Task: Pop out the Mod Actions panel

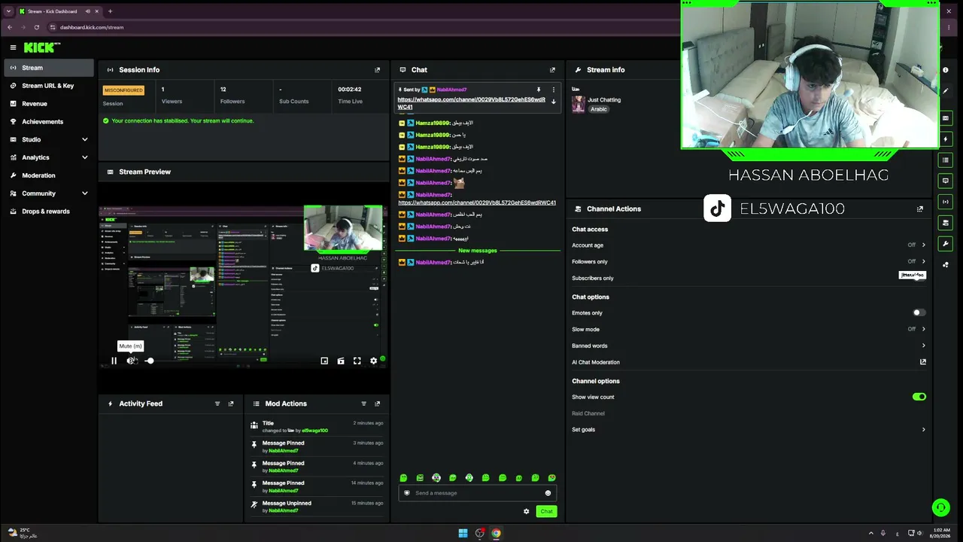Action: pyautogui.click(x=378, y=403)
